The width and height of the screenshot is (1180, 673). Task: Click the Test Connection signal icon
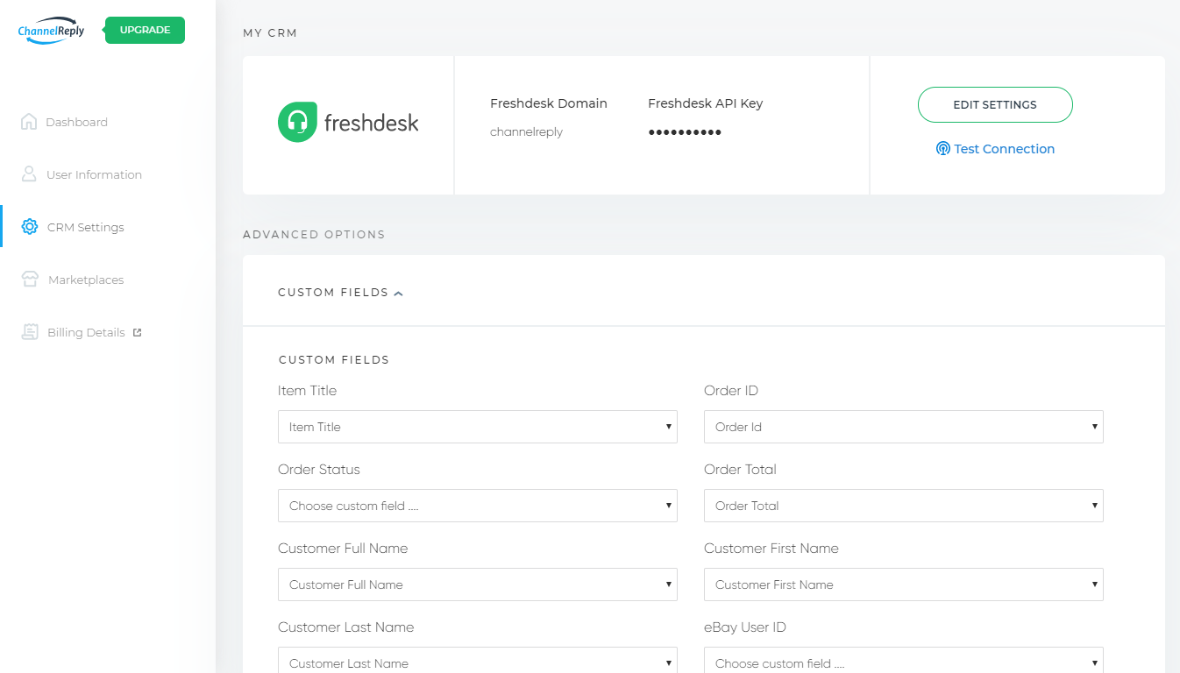(943, 149)
